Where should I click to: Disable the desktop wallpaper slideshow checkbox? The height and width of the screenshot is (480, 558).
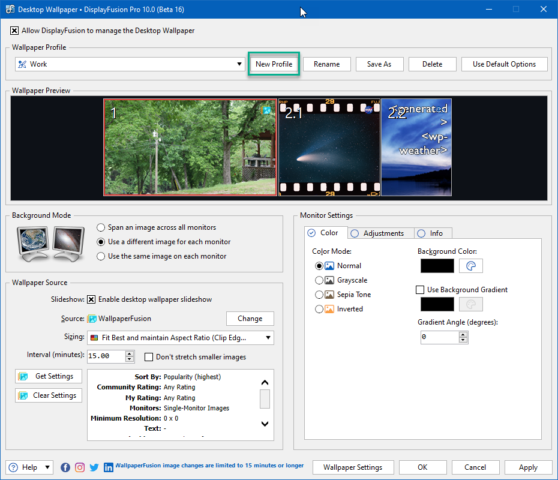[x=91, y=299]
